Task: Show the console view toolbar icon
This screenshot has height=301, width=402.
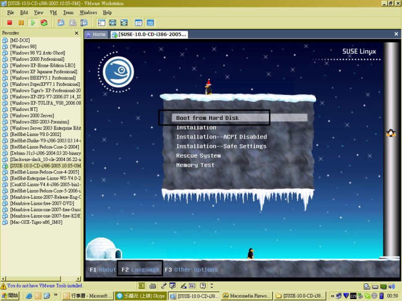Action: tap(150, 23)
